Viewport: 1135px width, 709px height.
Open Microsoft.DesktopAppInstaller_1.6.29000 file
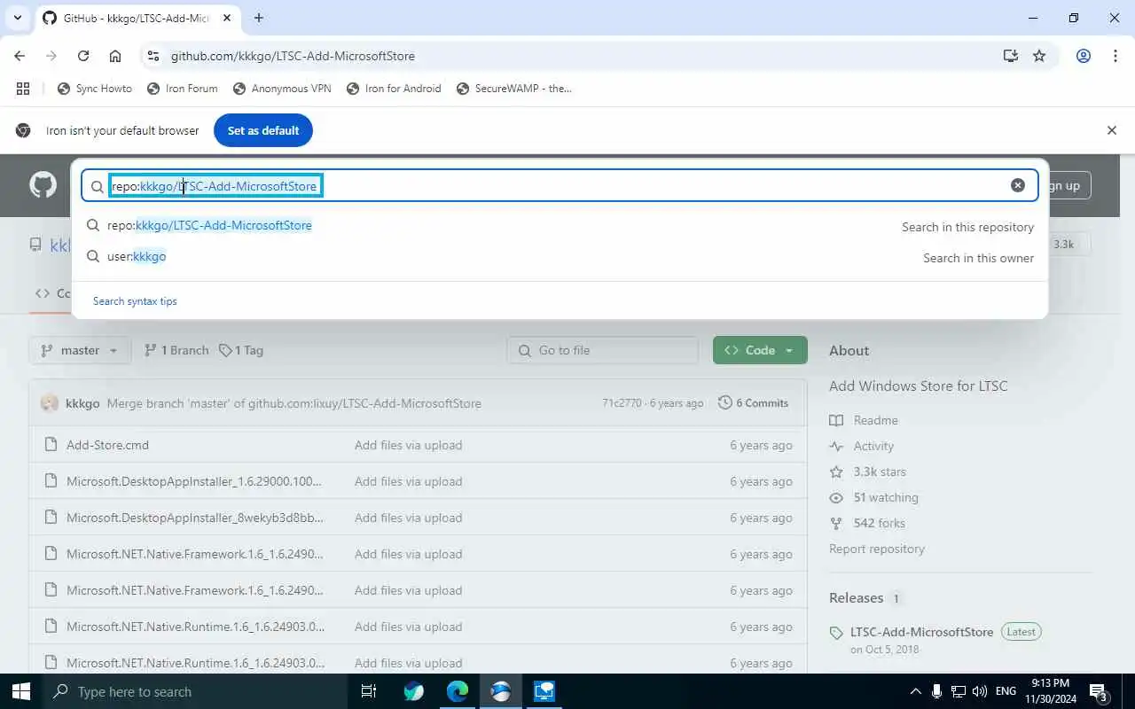[x=194, y=481]
